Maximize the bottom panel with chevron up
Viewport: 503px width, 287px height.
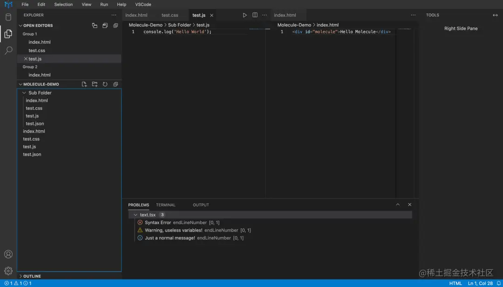coord(398,205)
